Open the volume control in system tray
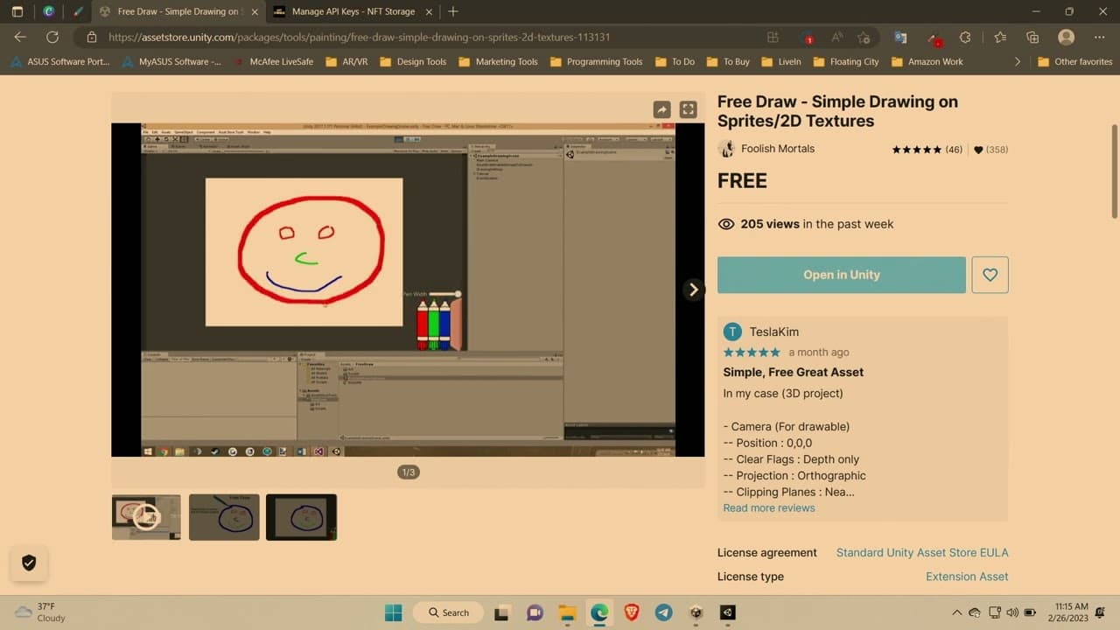 pos(1012,612)
